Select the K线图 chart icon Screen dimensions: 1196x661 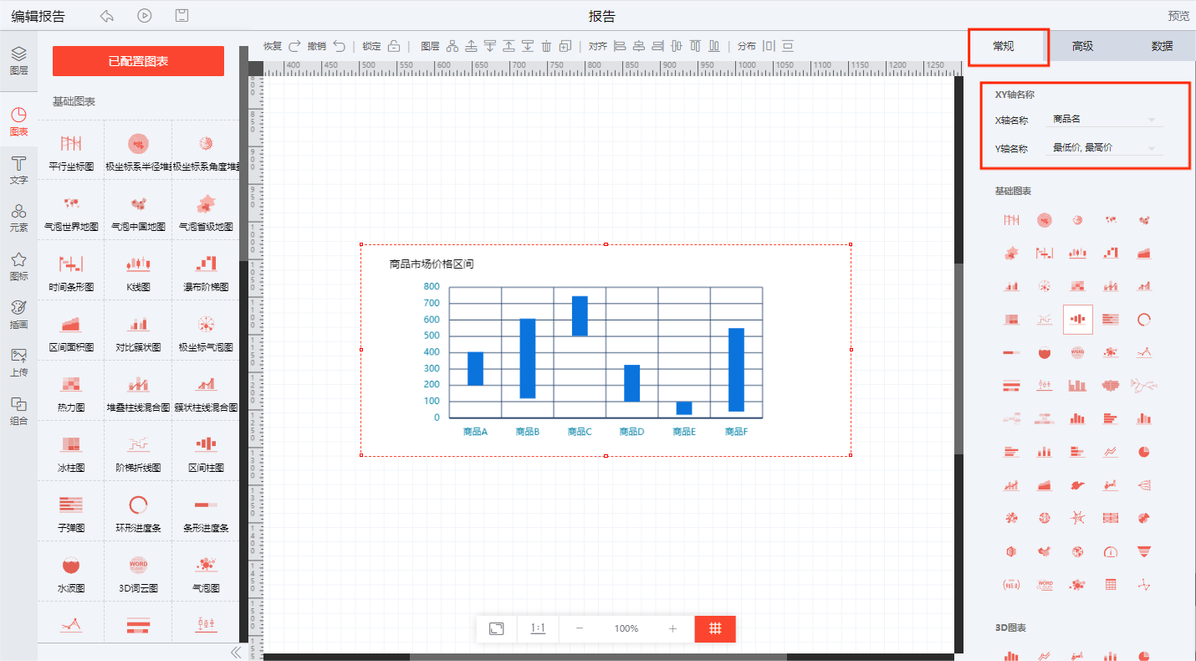tap(138, 270)
